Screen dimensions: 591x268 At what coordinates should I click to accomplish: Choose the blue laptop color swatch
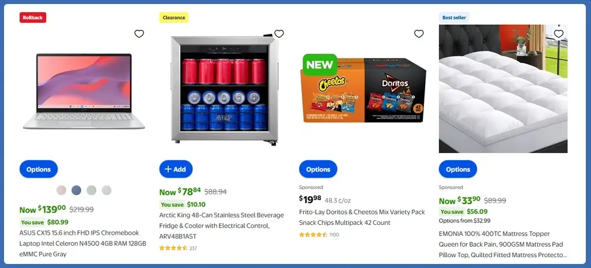[77, 190]
